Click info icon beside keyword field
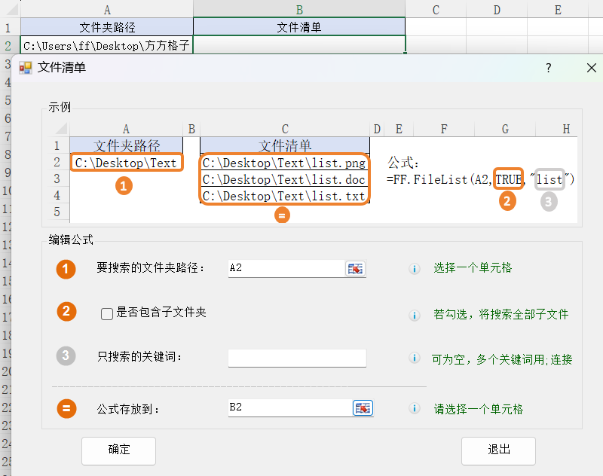The width and height of the screenshot is (603, 476). point(414,359)
